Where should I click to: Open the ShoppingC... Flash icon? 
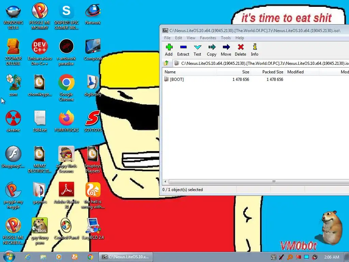[x=13, y=157]
